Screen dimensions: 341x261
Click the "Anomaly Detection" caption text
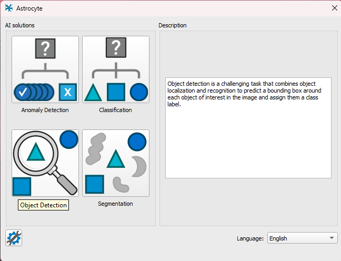coord(45,110)
